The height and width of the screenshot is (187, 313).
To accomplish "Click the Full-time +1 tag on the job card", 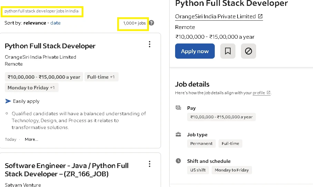I will (101, 77).
